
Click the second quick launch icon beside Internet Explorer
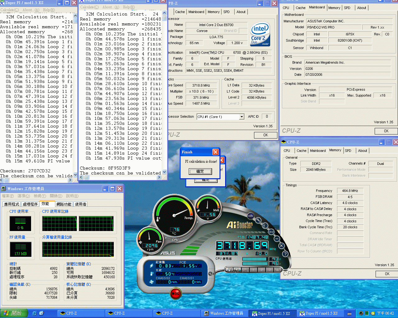(x=41, y=313)
